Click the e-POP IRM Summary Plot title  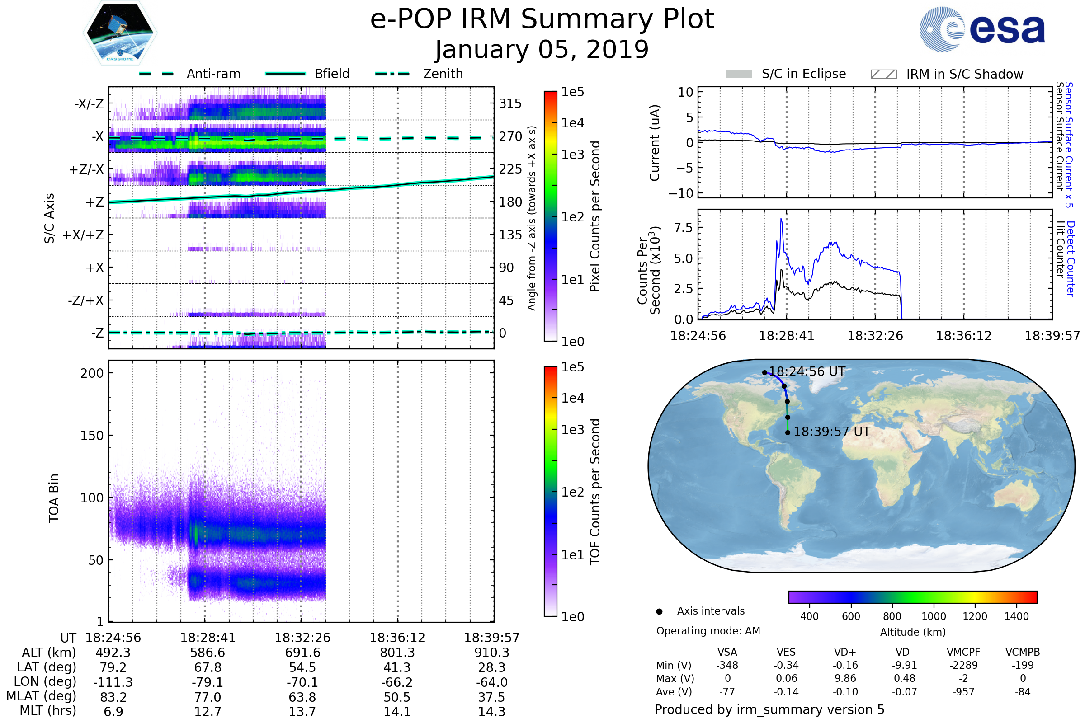tap(542, 19)
